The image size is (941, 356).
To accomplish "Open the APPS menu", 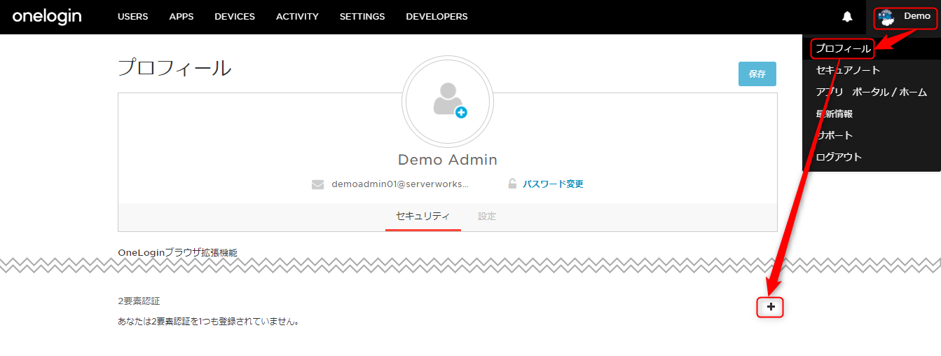I will tap(181, 17).
